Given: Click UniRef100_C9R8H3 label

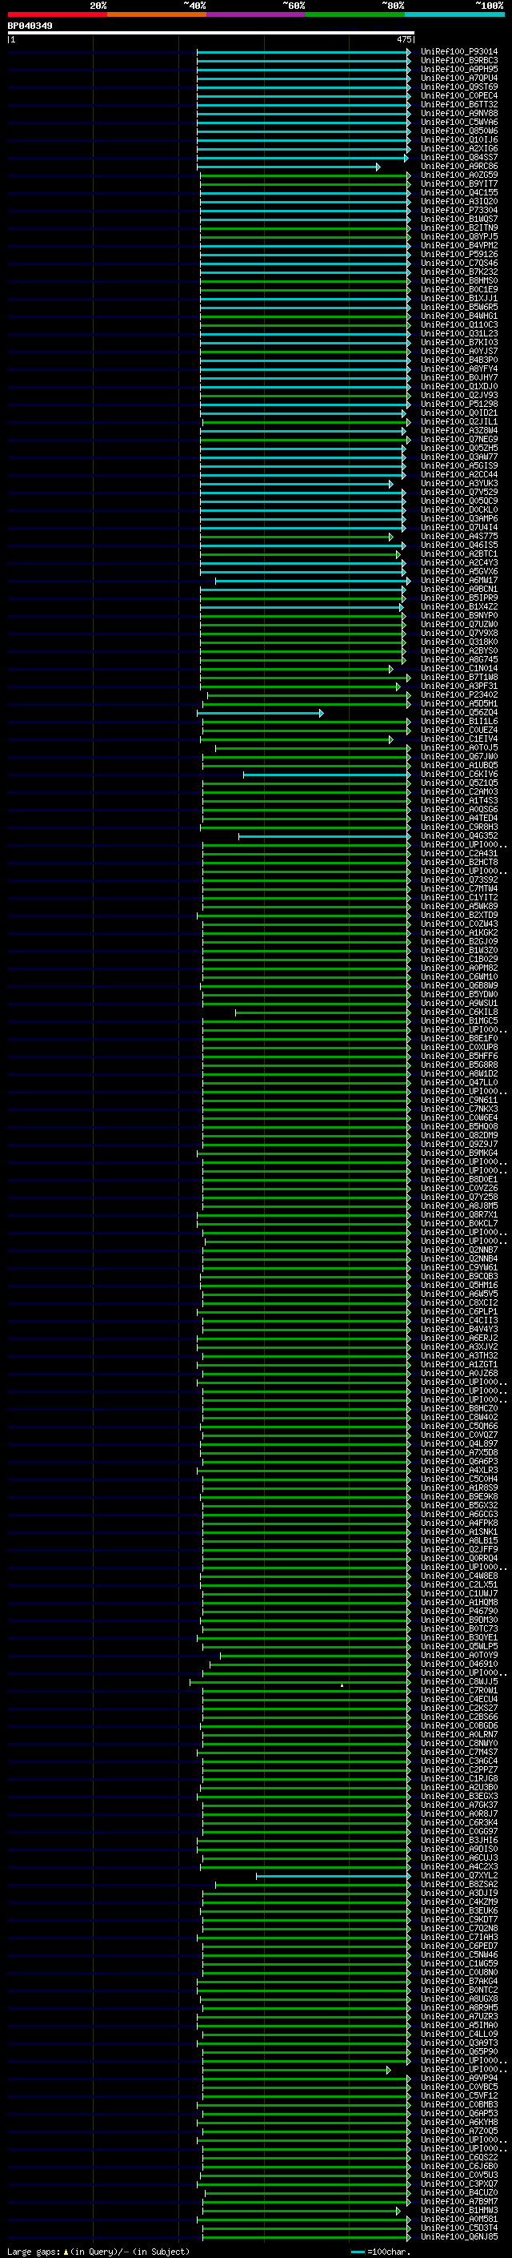Looking at the screenshot, I should tap(458, 827).
